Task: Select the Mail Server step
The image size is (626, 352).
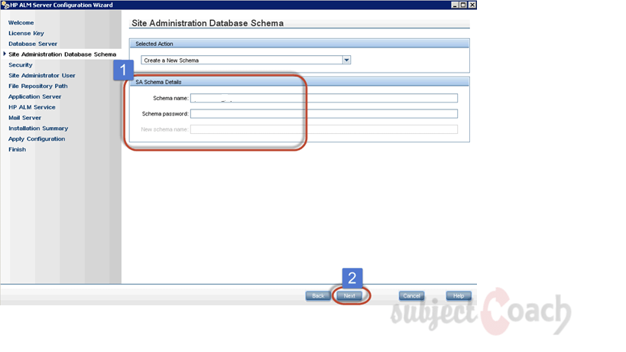Action: (24, 118)
